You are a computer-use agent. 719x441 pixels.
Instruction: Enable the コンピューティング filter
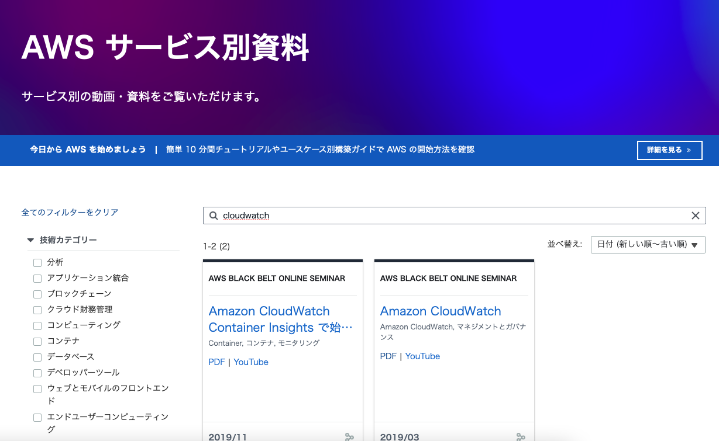[37, 325]
